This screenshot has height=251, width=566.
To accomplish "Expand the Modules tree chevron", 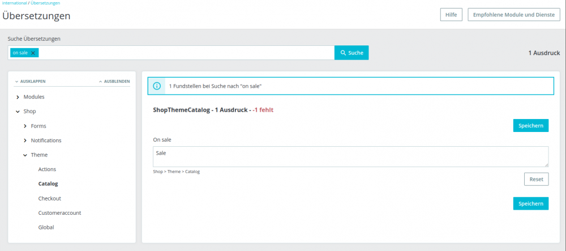I will (x=18, y=97).
